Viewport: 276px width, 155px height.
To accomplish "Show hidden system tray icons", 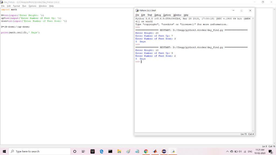I will 227,152.
